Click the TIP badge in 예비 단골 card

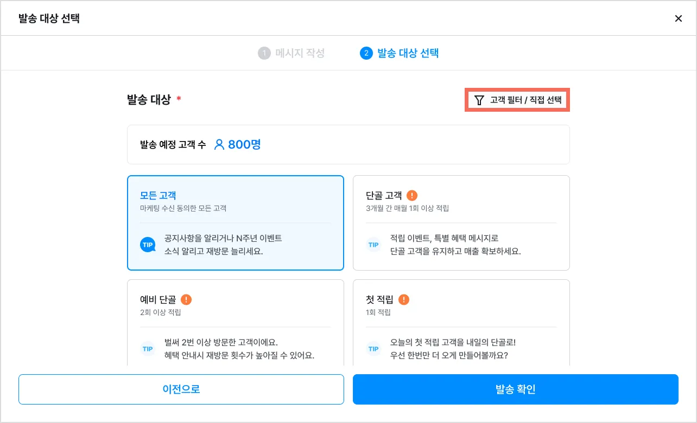pos(148,349)
